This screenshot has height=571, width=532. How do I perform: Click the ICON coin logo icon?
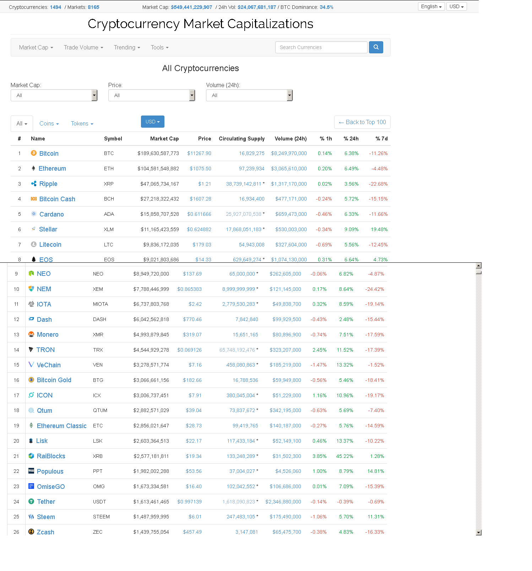(x=31, y=395)
